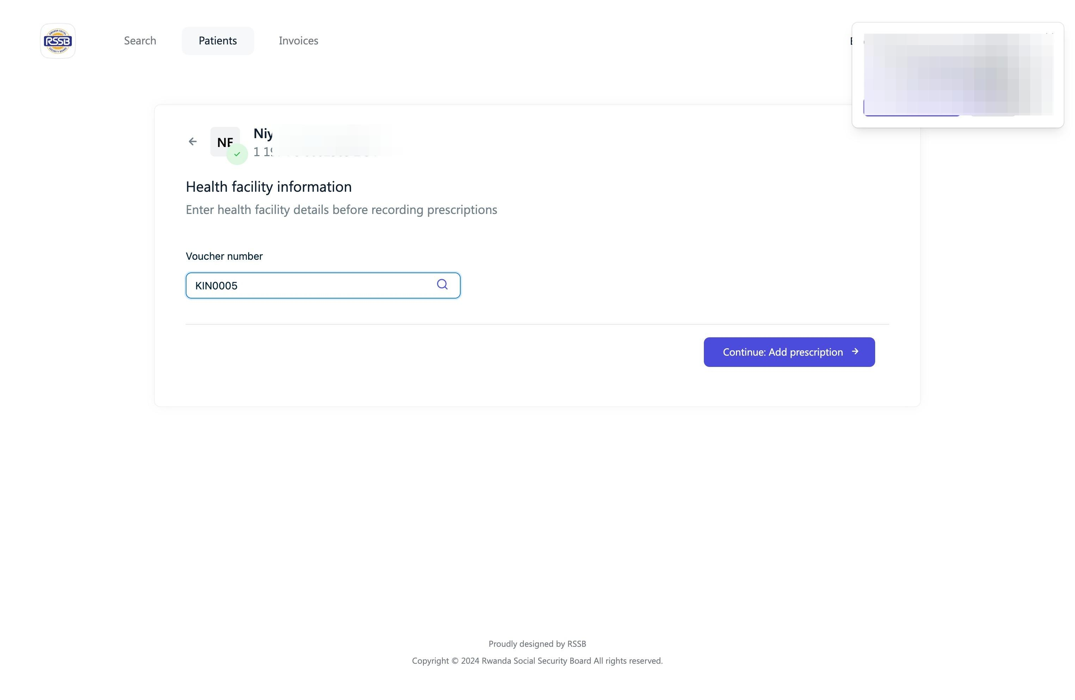Click the RSSB logo icon
This screenshot has width=1075, height=700.
coord(58,41)
